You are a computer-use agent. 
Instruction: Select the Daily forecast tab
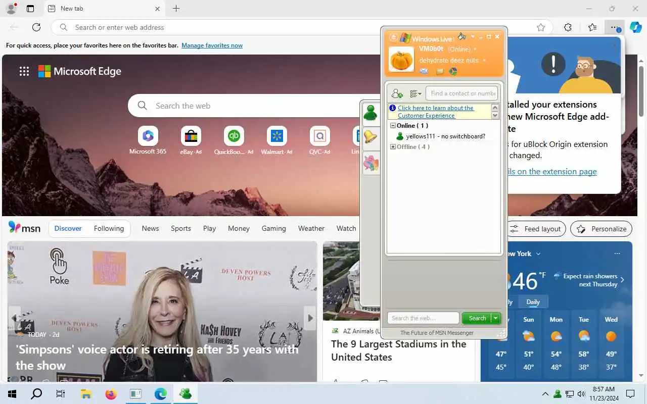point(533,302)
